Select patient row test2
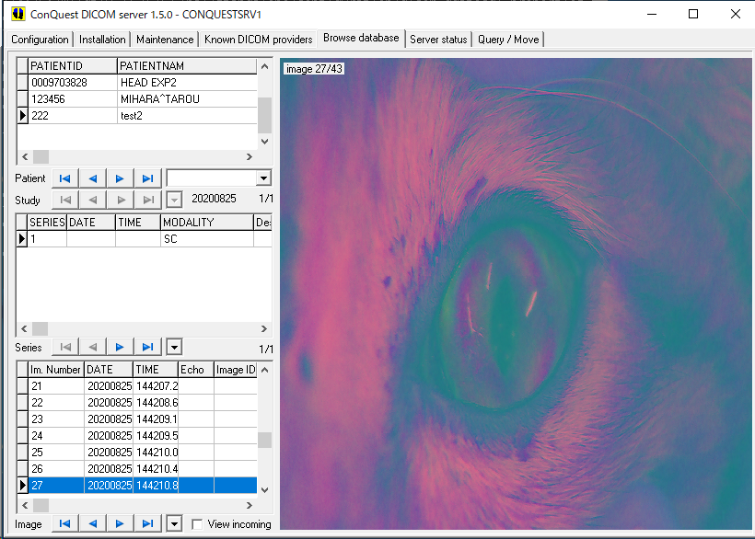The height and width of the screenshot is (539, 755). (137, 115)
